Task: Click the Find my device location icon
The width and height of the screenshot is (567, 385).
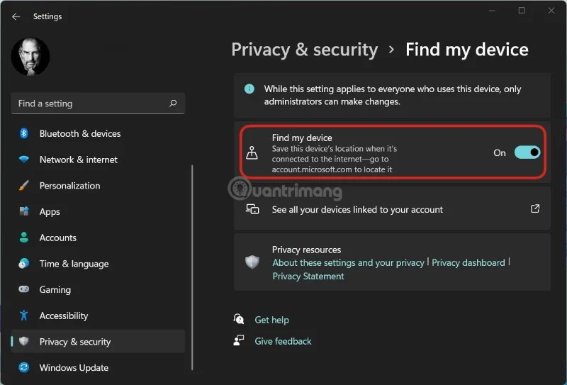Action: (x=252, y=152)
